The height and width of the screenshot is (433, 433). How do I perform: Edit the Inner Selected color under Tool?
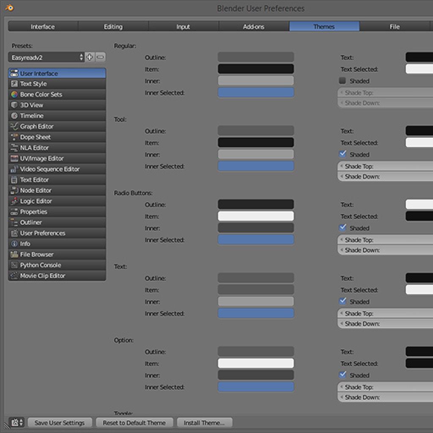(x=255, y=166)
